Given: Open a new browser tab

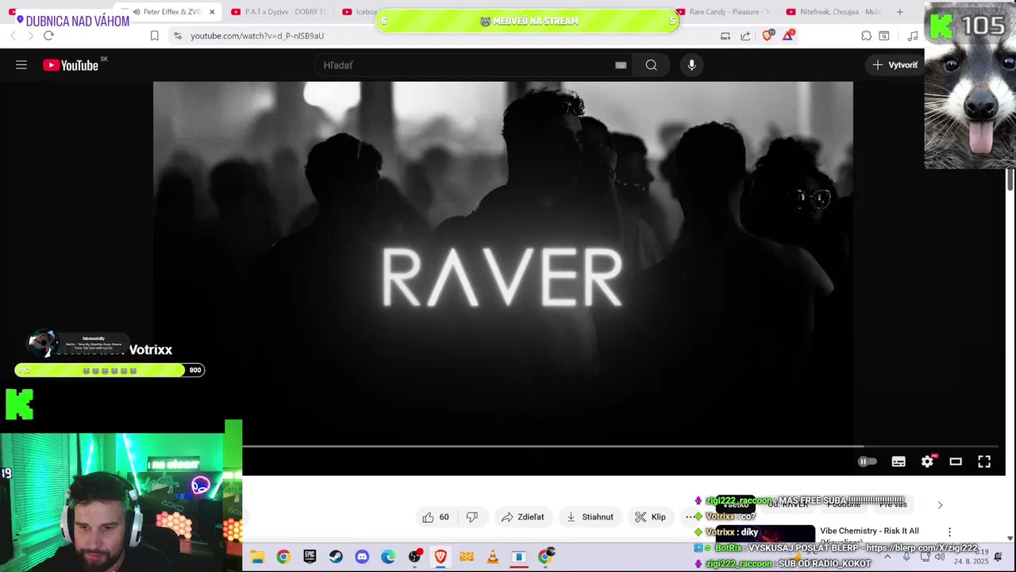Looking at the screenshot, I should pos(899,12).
